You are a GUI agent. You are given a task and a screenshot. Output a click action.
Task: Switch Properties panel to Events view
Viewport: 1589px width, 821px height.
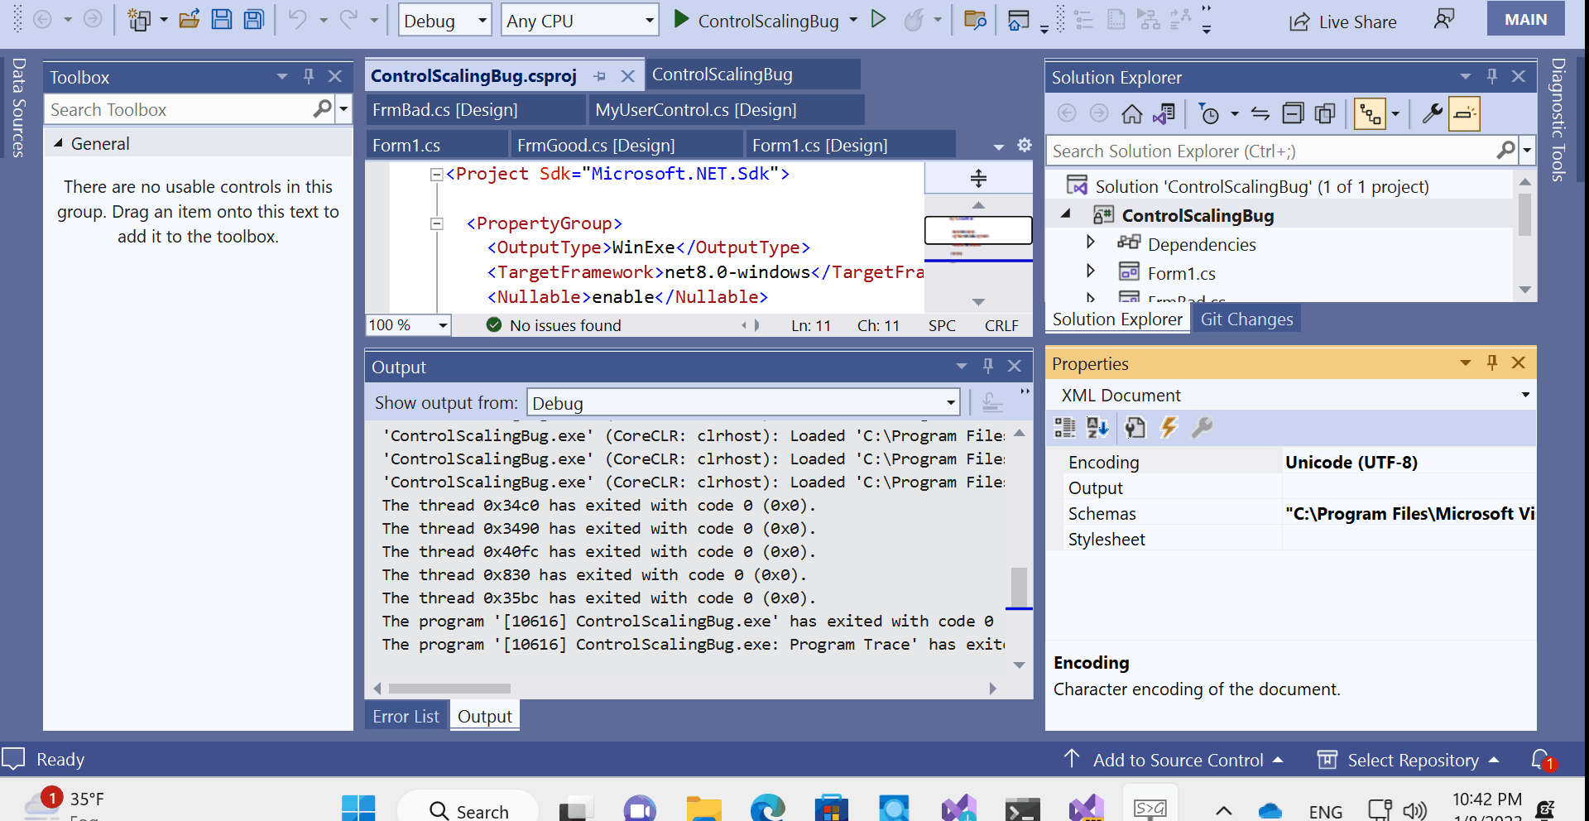point(1169,428)
